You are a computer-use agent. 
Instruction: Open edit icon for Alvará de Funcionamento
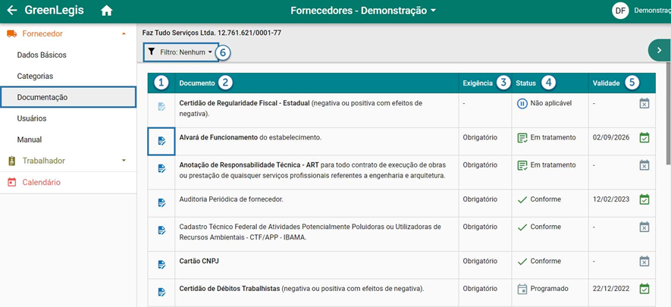point(161,141)
